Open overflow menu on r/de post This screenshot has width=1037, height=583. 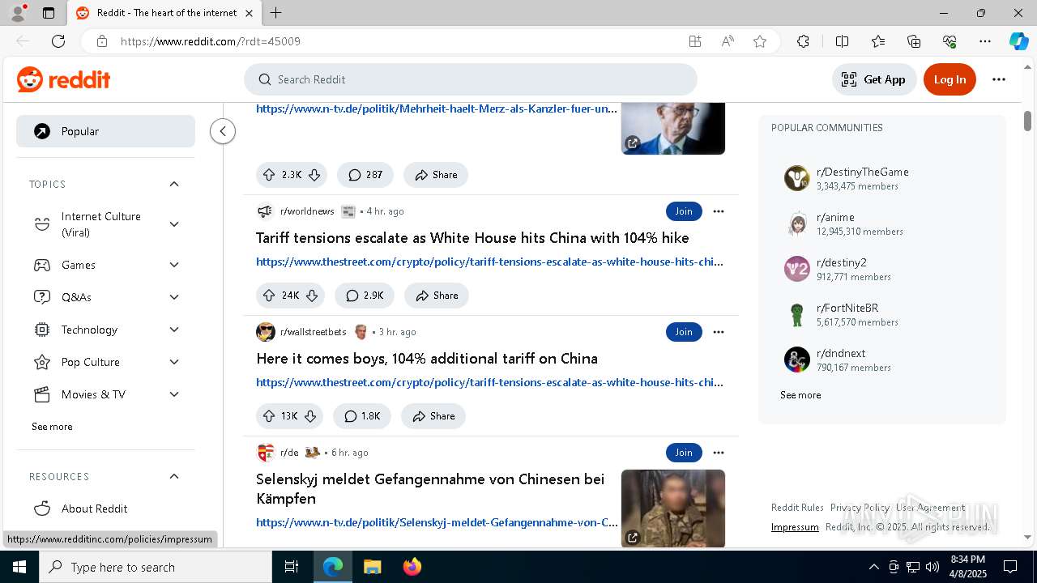pos(718,453)
